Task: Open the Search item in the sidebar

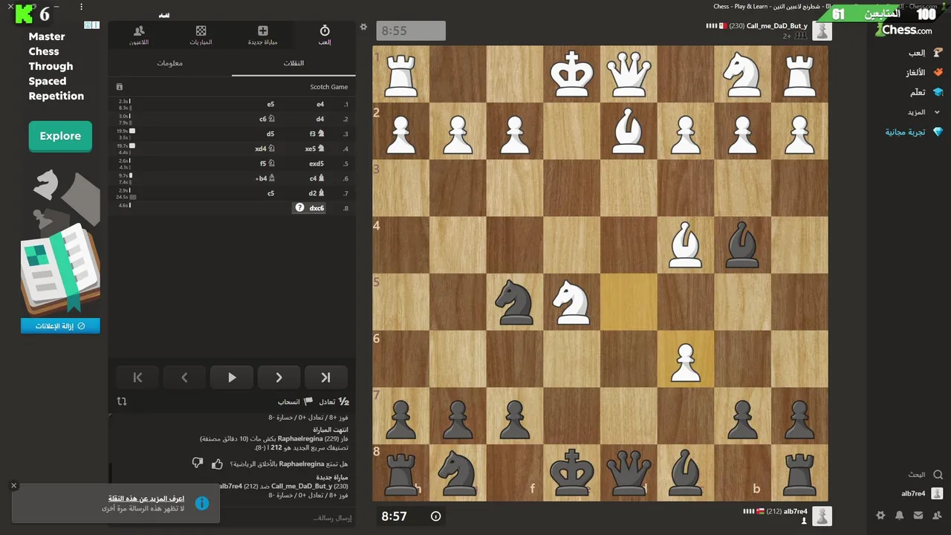Action: coord(925,474)
